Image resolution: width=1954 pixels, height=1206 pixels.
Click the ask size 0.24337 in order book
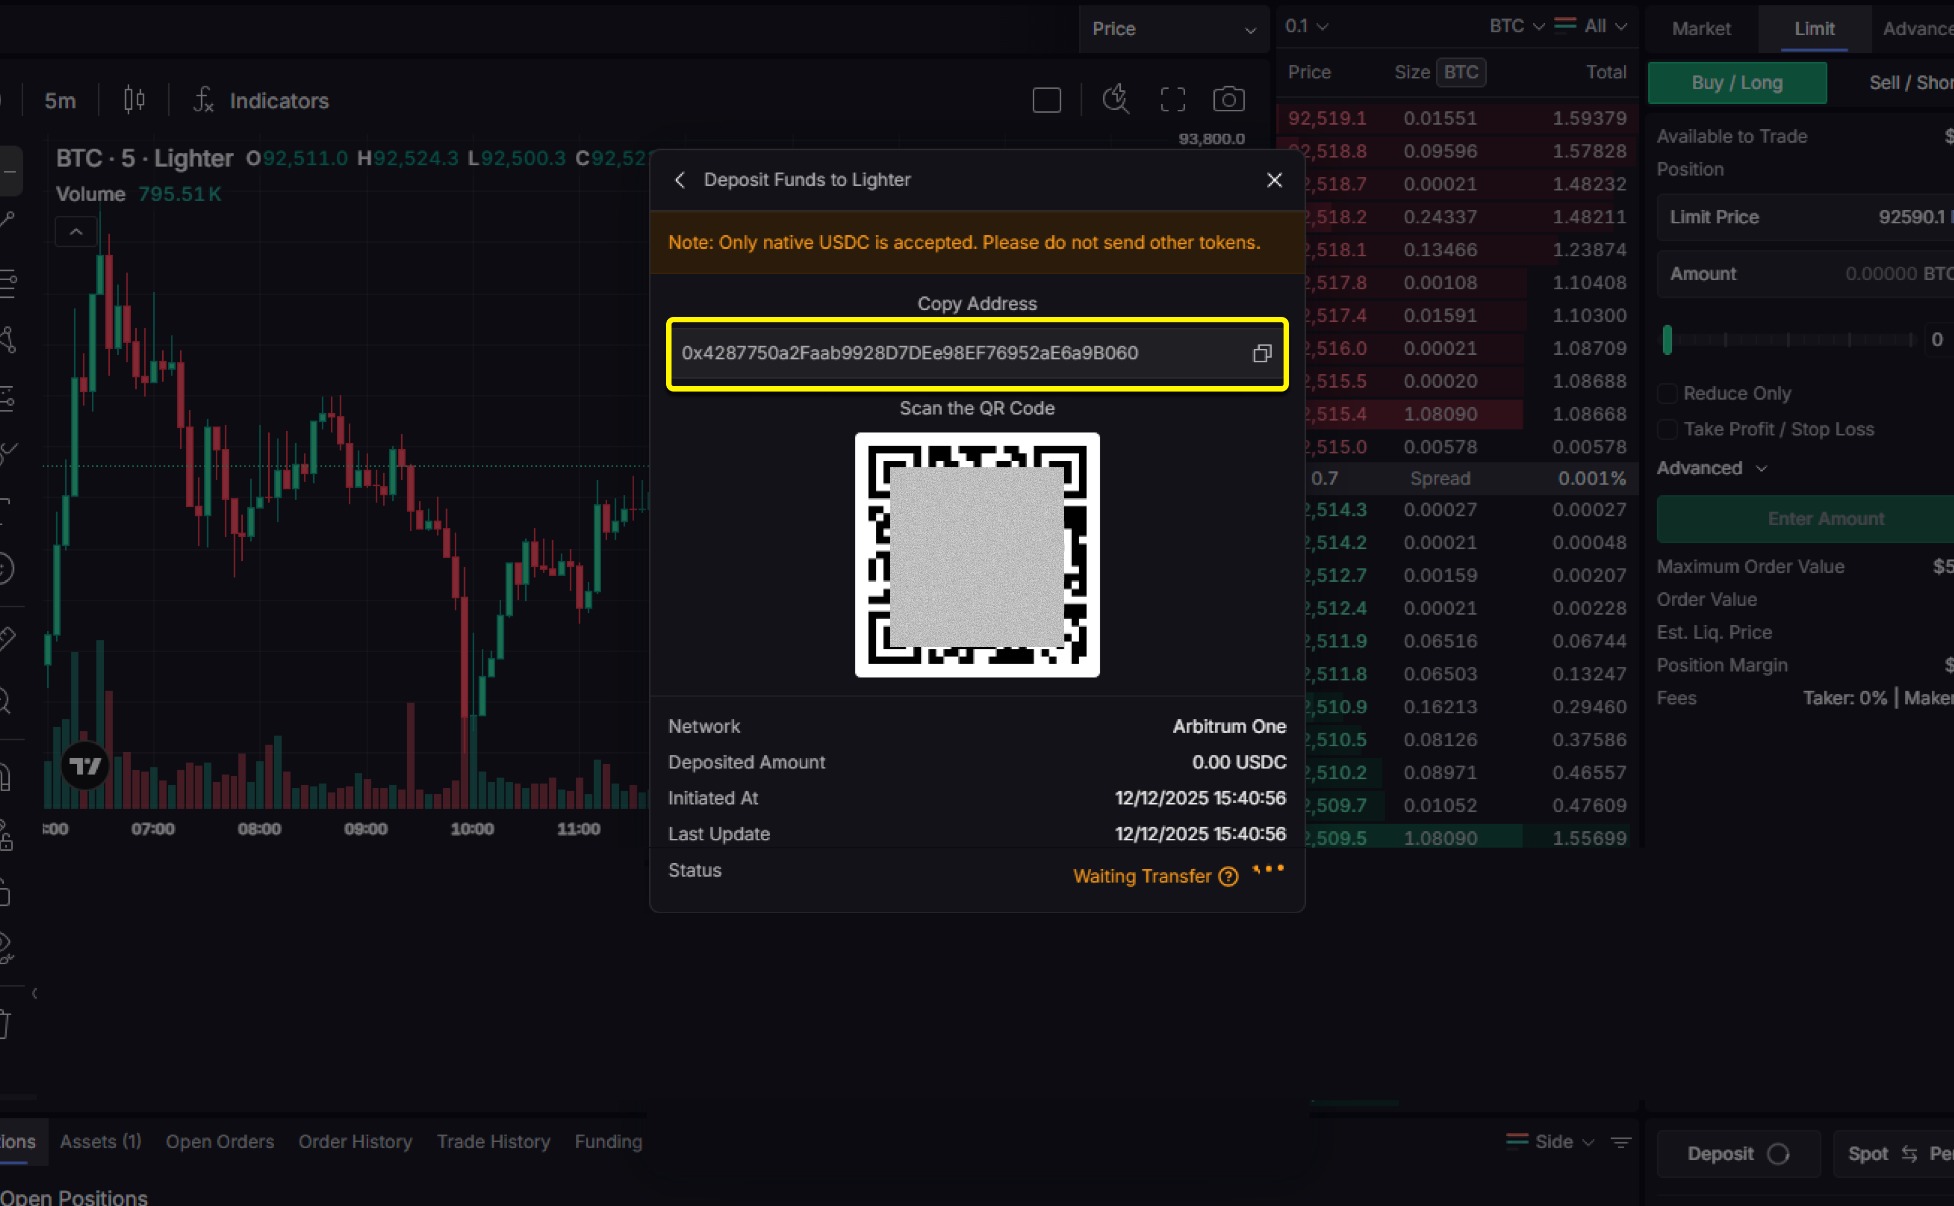tap(1440, 217)
